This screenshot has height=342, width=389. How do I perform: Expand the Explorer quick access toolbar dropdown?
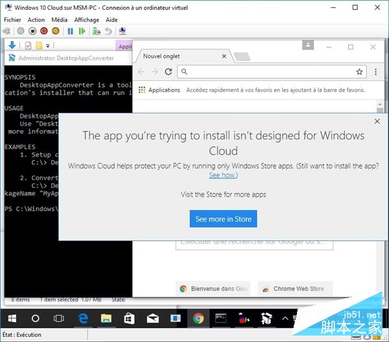pyautogui.click(x=48, y=45)
